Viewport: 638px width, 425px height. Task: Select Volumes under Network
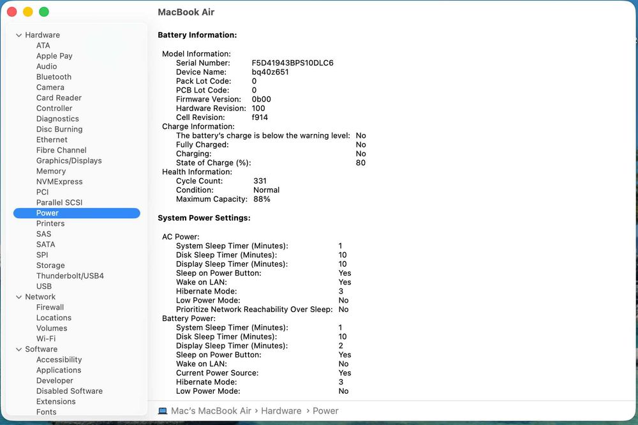tap(52, 329)
